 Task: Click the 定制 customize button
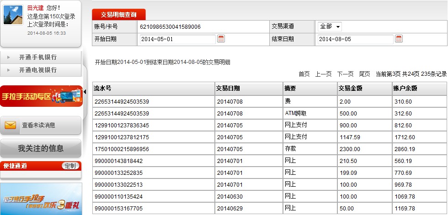pos(70,166)
